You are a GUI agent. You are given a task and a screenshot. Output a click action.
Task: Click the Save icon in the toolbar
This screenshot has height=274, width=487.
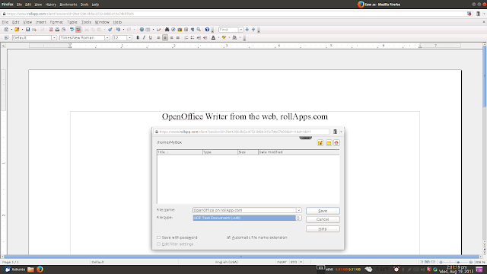pos(27,30)
